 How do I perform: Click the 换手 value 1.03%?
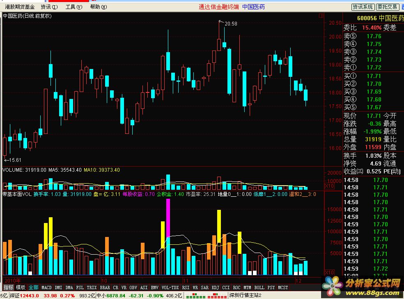(x=374, y=156)
